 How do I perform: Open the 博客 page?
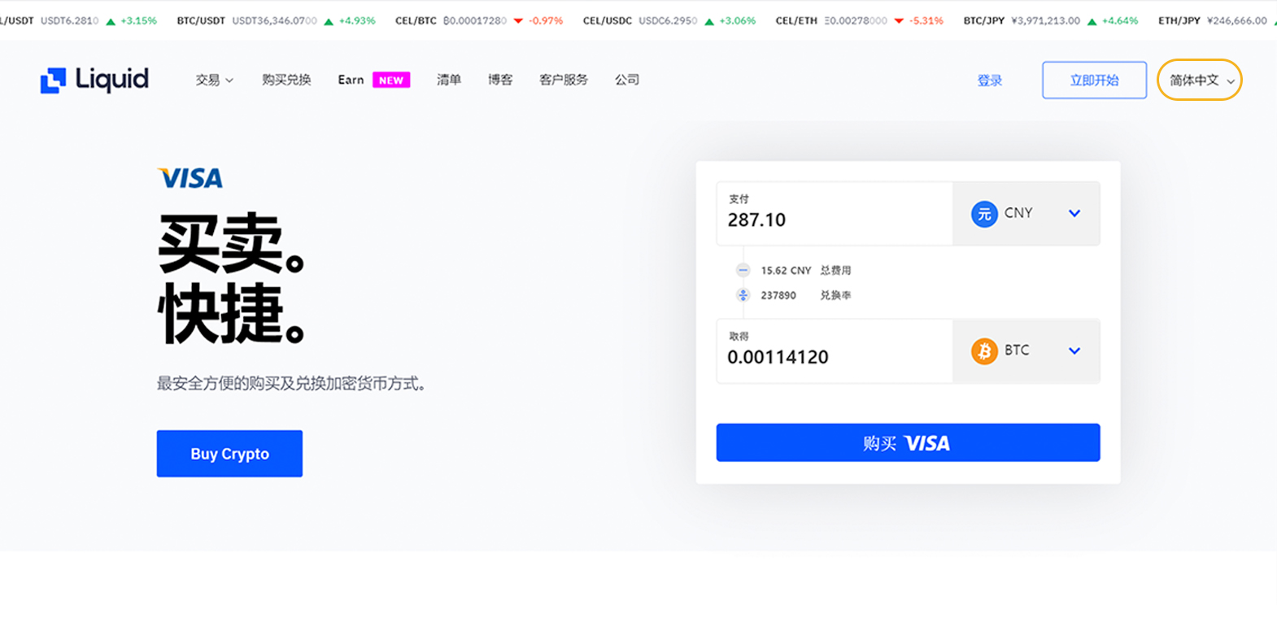(x=500, y=80)
